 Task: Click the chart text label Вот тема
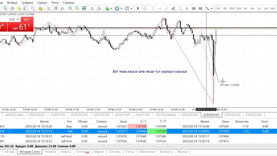click(x=150, y=71)
